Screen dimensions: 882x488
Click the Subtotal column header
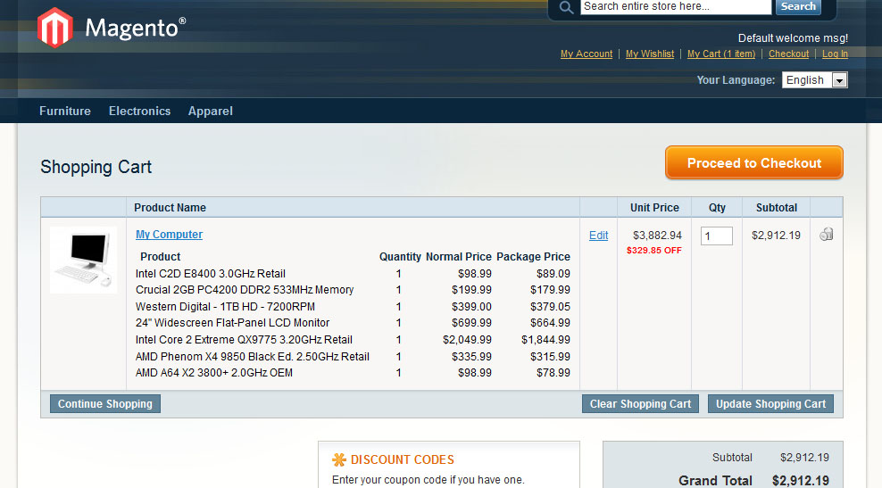coord(777,208)
